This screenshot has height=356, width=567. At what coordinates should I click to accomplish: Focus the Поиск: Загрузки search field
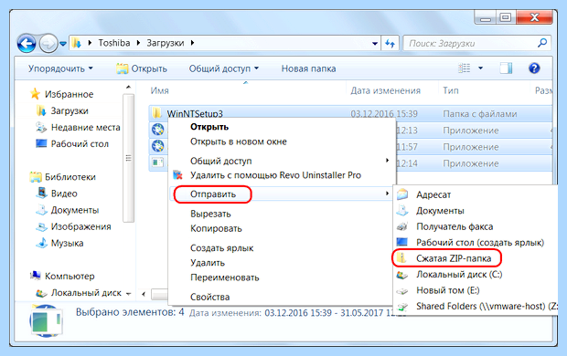tap(477, 43)
